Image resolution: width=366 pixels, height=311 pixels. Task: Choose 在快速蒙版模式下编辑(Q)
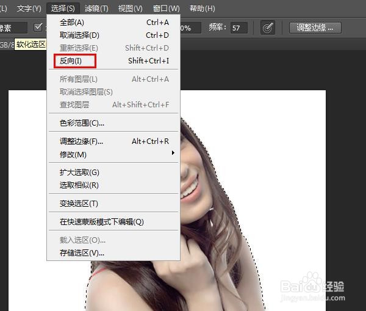point(113,222)
